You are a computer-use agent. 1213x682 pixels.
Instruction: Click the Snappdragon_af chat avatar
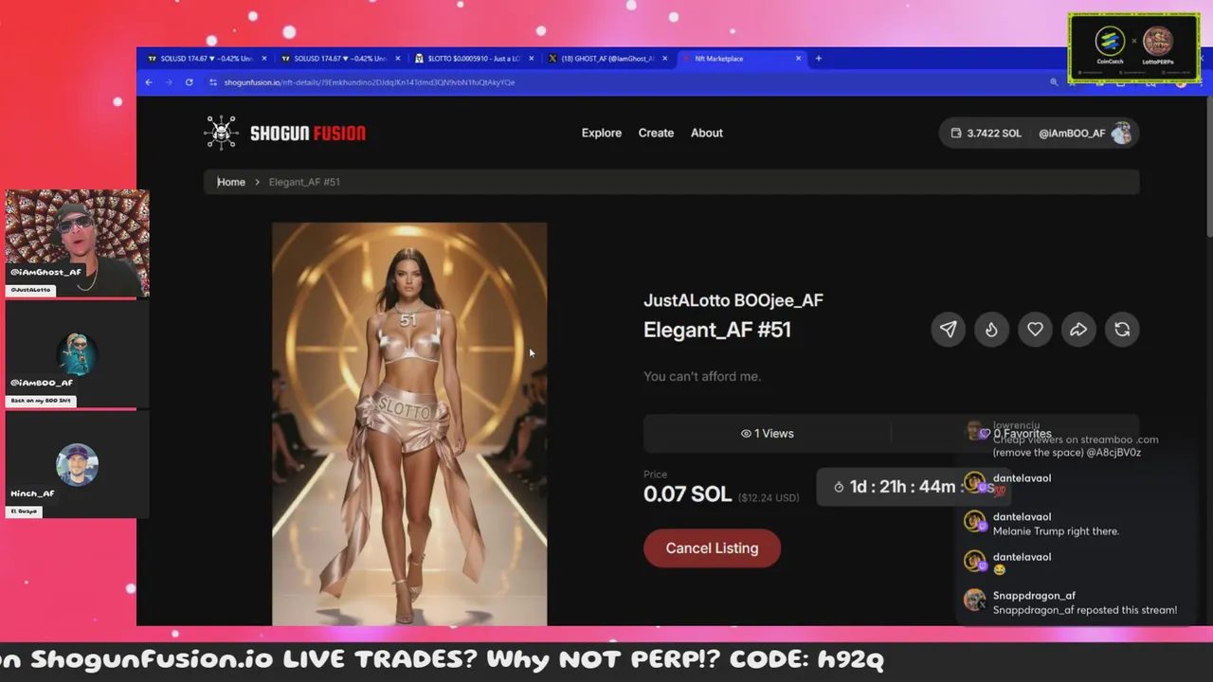[975, 600]
